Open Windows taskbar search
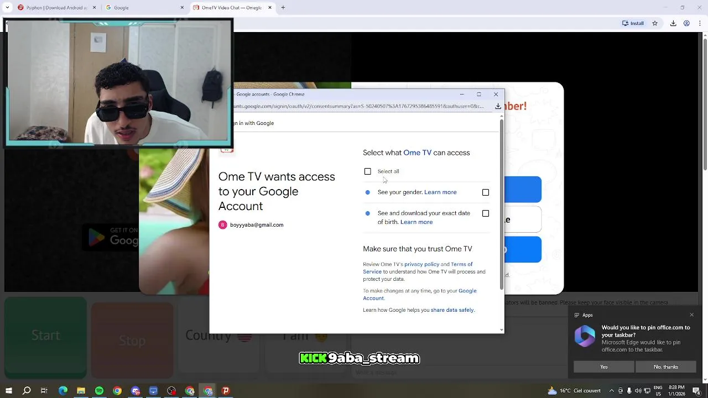Image resolution: width=708 pixels, height=398 pixels. pyautogui.click(x=27, y=391)
